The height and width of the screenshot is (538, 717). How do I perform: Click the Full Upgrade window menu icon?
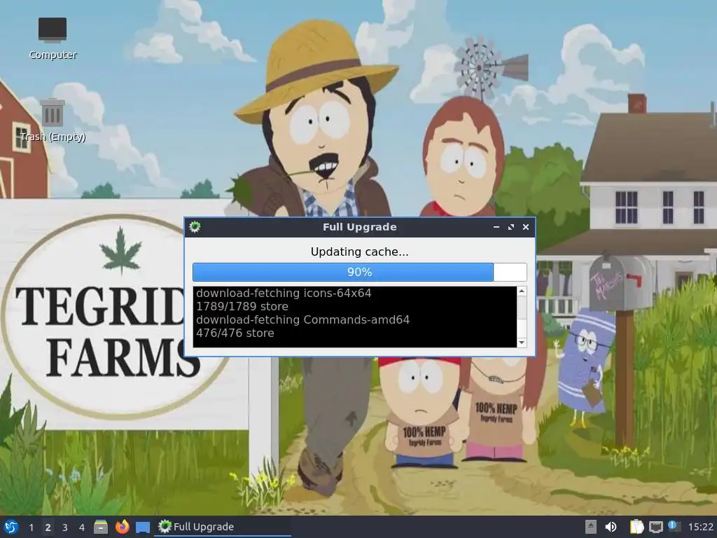(195, 227)
